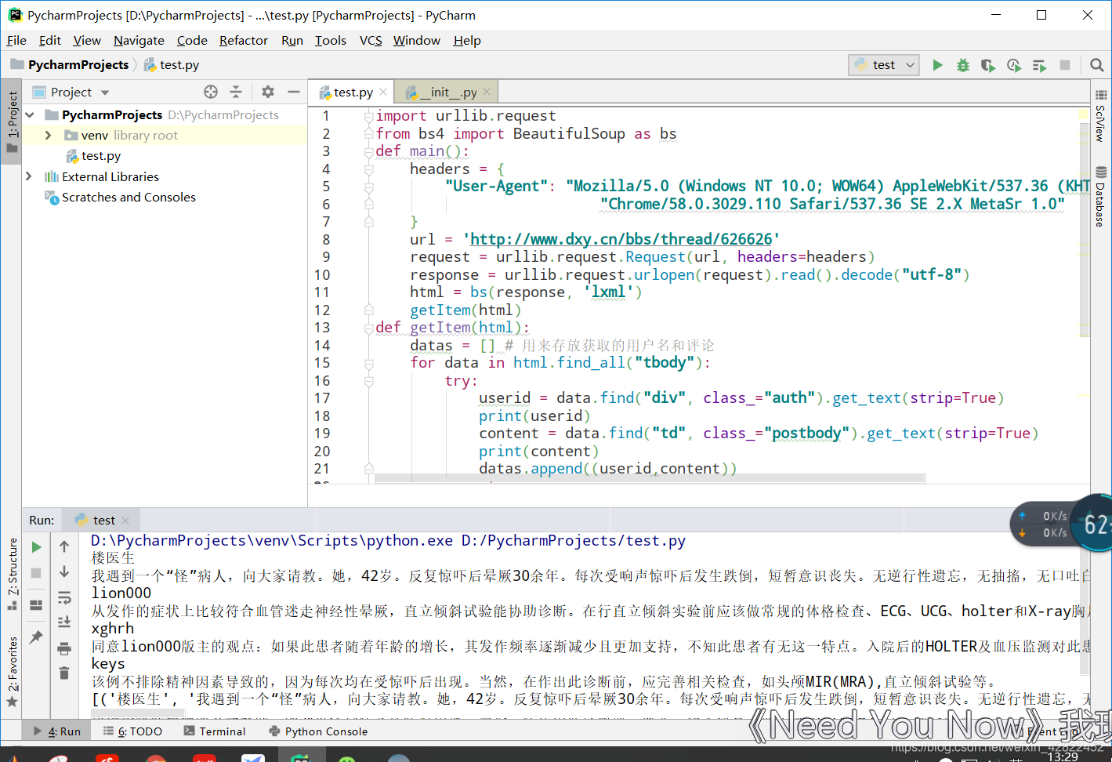Screen dimensions: 1112x762
Task: Hide the Project tool window
Action: point(294,92)
